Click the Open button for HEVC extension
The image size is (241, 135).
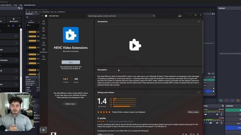point(71,62)
